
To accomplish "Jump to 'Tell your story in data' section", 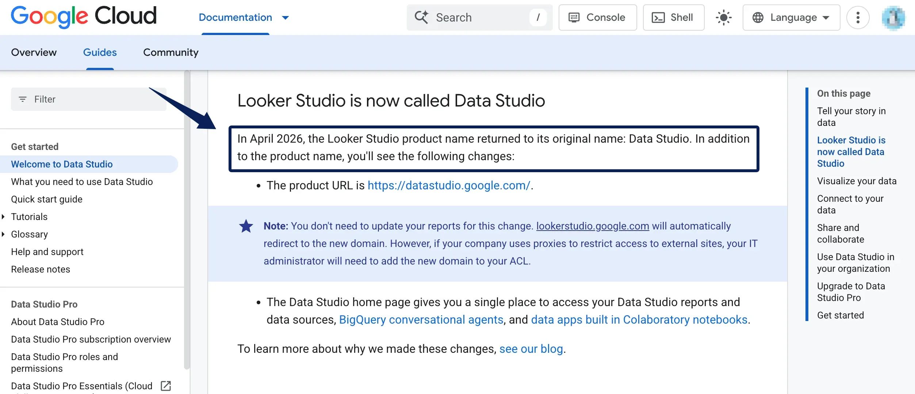I will [851, 117].
